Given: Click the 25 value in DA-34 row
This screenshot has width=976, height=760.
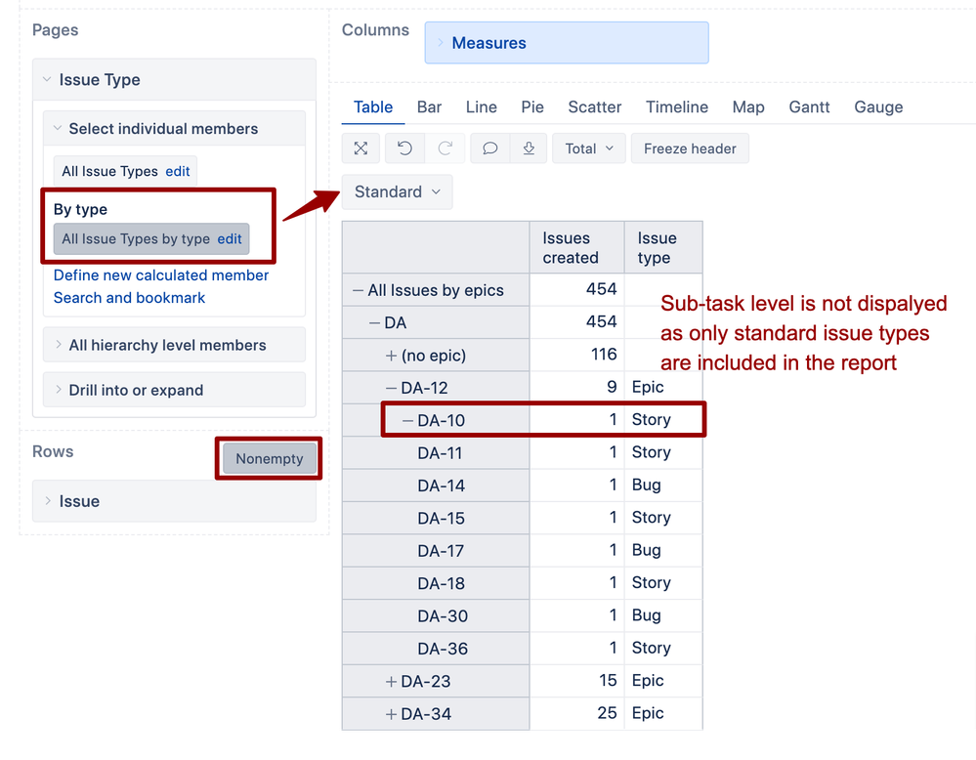Looking at the screenshot, I should click(x=607, y=713).
